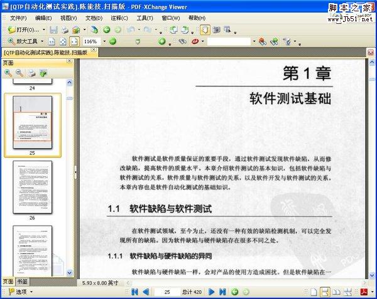Open the 文档(D) menu
Image resolution: width=377 pixels, height=299 pixels.
tap(94, 18)
